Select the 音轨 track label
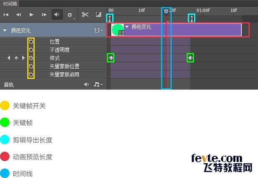 [x=9, y=85]
